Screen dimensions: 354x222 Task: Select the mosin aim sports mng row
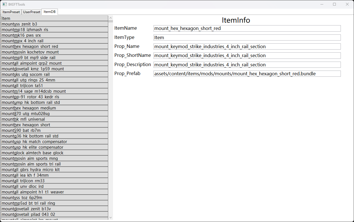55,158
